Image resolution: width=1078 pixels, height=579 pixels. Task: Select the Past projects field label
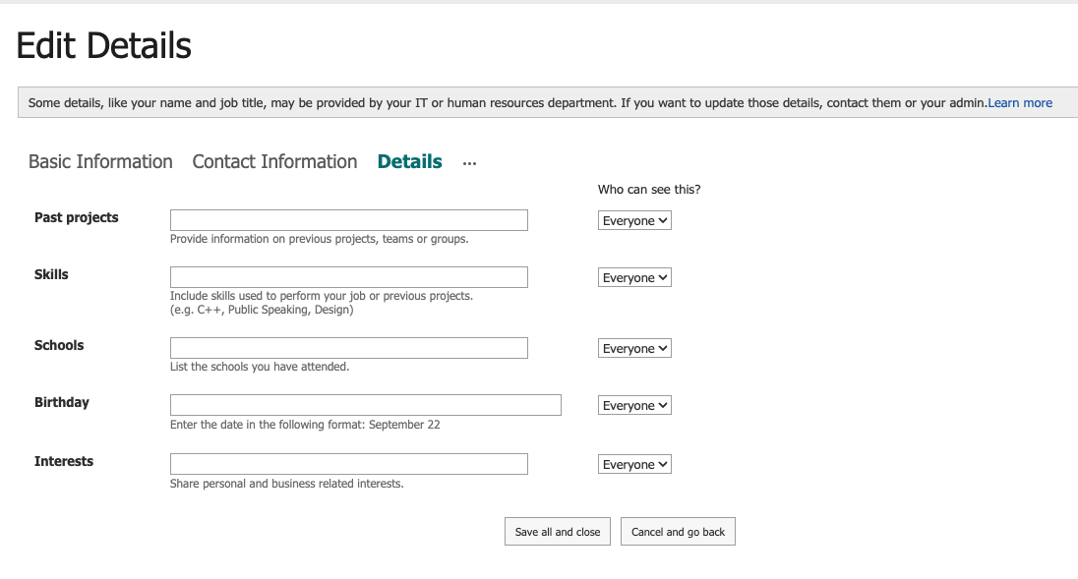(76, 217)
